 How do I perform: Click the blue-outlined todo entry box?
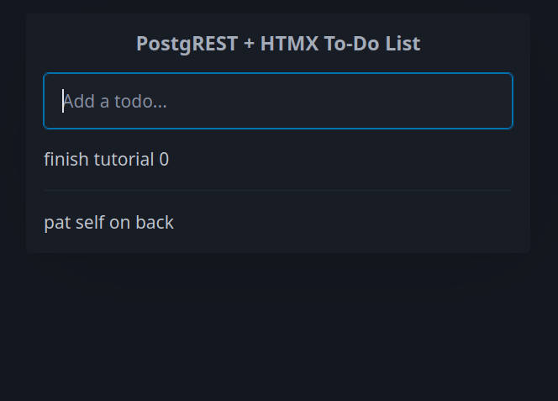[x=277, y=101]
